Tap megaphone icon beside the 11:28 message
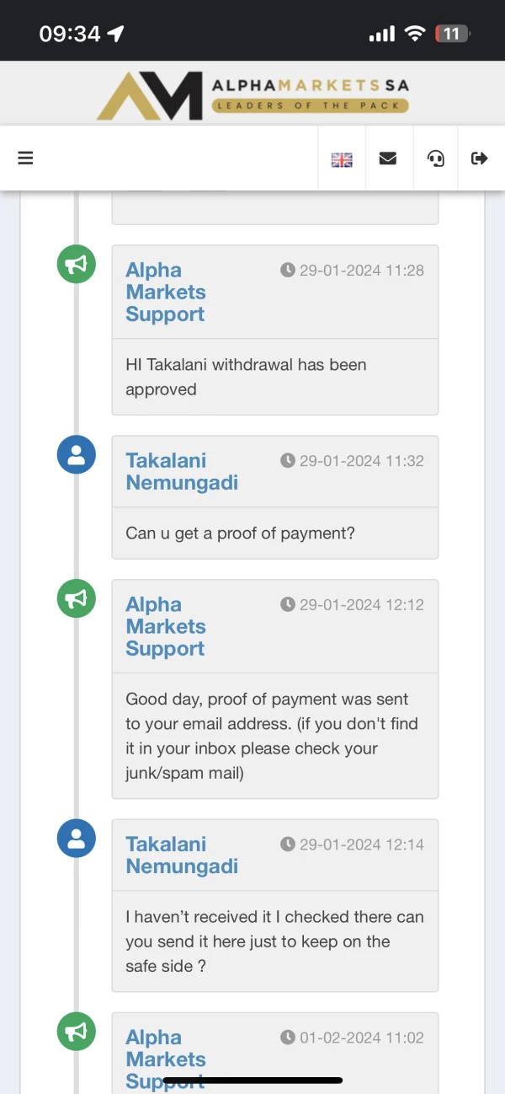 click(76, 264)
